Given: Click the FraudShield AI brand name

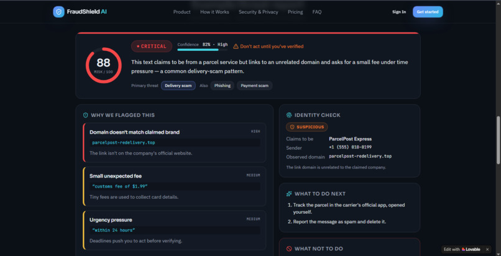Looking at the screenshot, I should tap(87, 12).
